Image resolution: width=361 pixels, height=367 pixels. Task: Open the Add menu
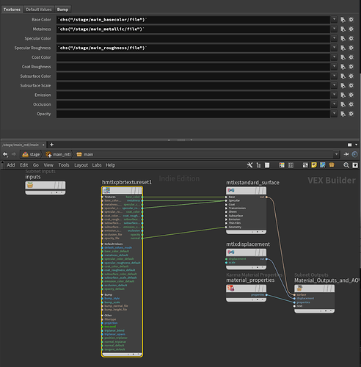(x=11, y=165)
